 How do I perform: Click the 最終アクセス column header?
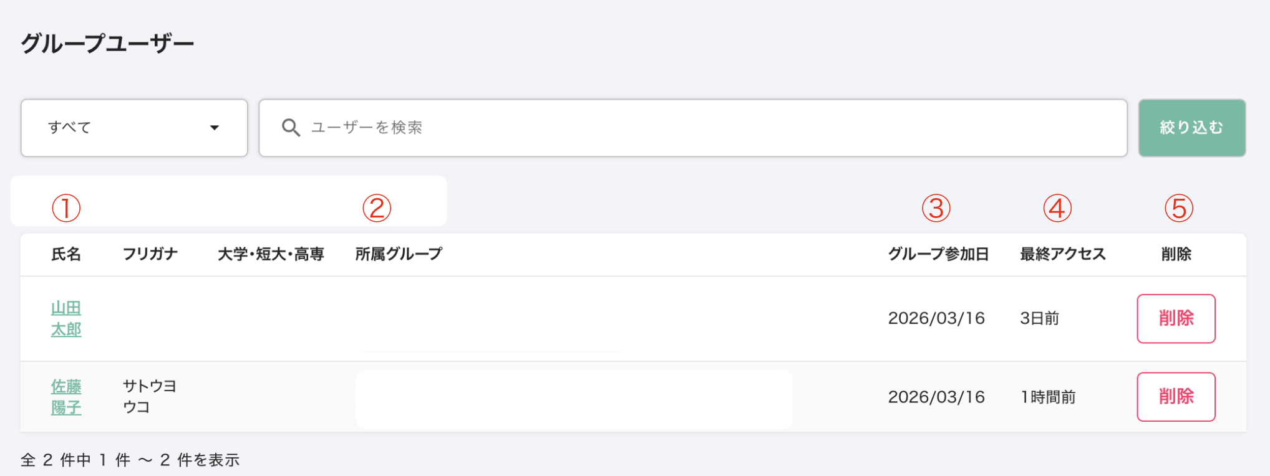[1062, 254]
